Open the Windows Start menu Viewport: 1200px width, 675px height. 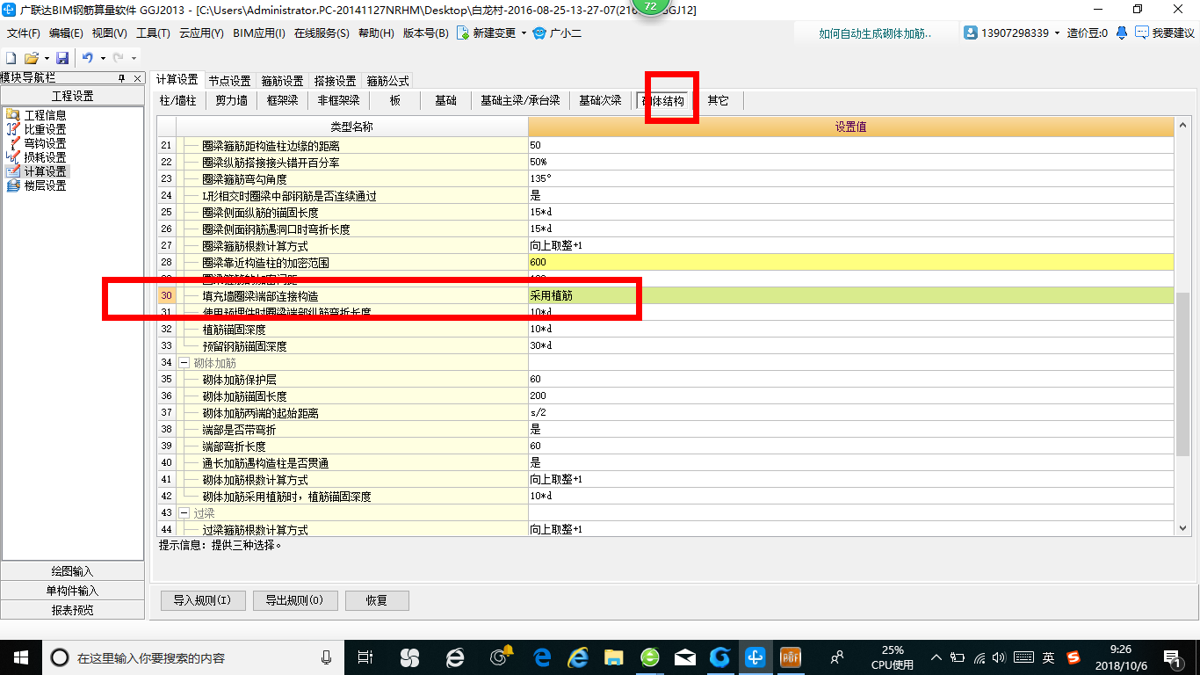point(20,657)
